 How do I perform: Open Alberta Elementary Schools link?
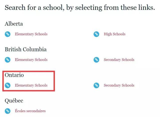pos(31,34)
